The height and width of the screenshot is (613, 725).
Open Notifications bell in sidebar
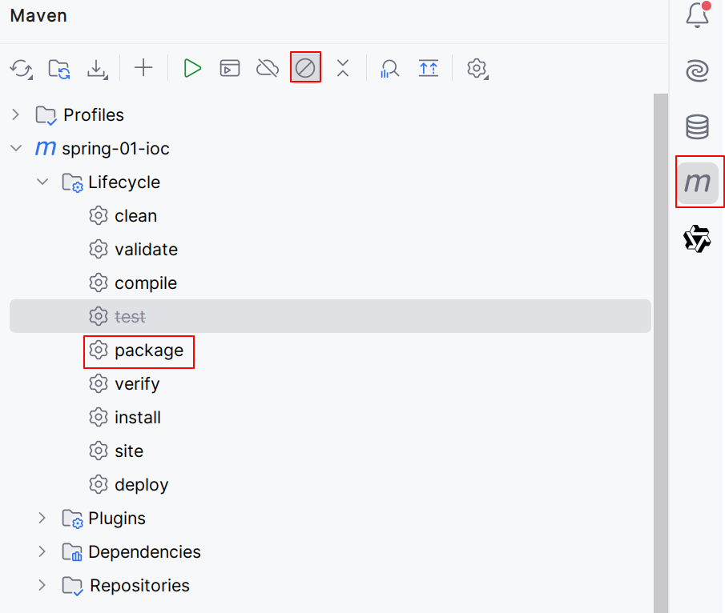point(697,14)
